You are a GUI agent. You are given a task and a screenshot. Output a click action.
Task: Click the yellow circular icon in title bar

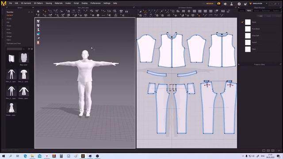pyautogui.click(x=218, y=4)
